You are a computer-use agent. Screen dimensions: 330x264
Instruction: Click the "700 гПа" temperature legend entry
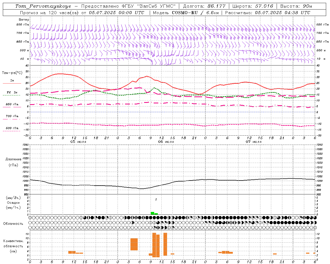pos(12,116)
